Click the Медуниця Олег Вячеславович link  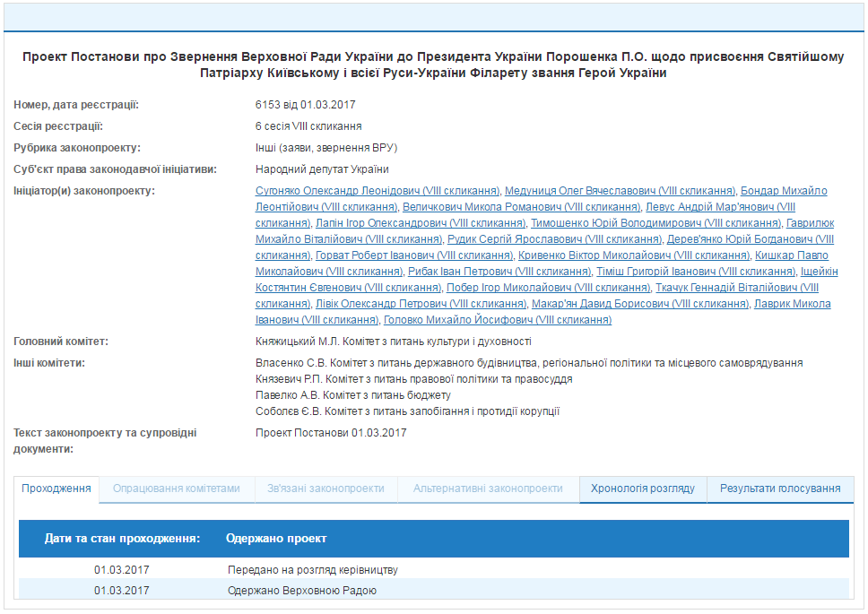pos(621,191)
